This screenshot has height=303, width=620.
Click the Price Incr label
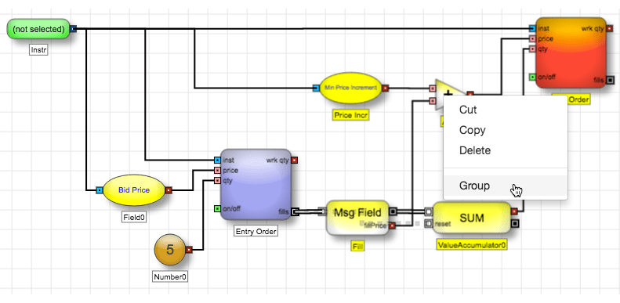click(x=350, y=115)
